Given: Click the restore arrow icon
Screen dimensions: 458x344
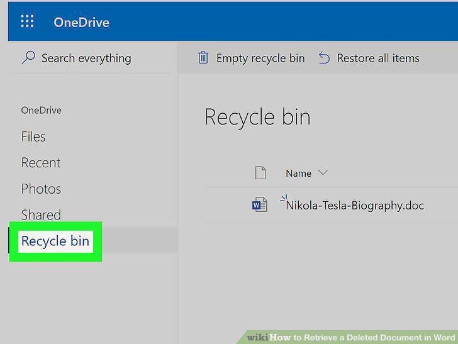Looking at the screenshot, I should (324, 57).
